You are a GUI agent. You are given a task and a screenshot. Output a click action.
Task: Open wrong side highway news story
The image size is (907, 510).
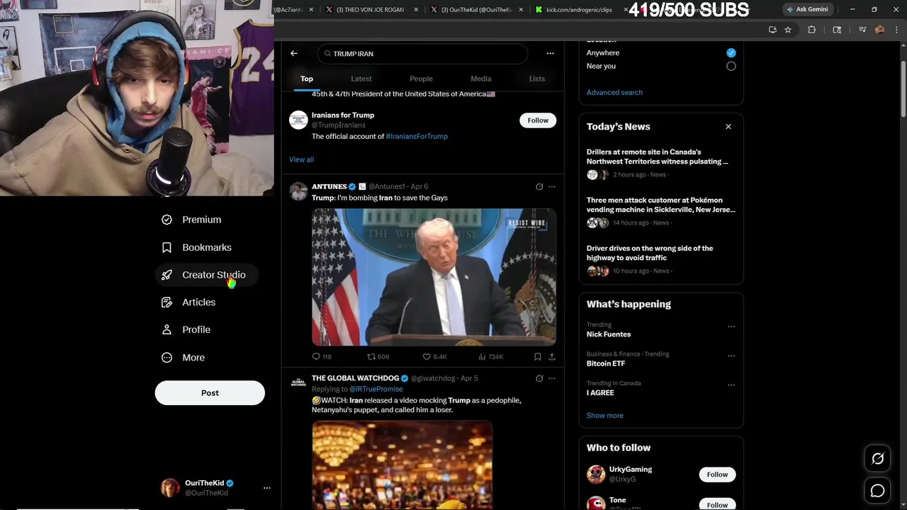click(661, 259)
